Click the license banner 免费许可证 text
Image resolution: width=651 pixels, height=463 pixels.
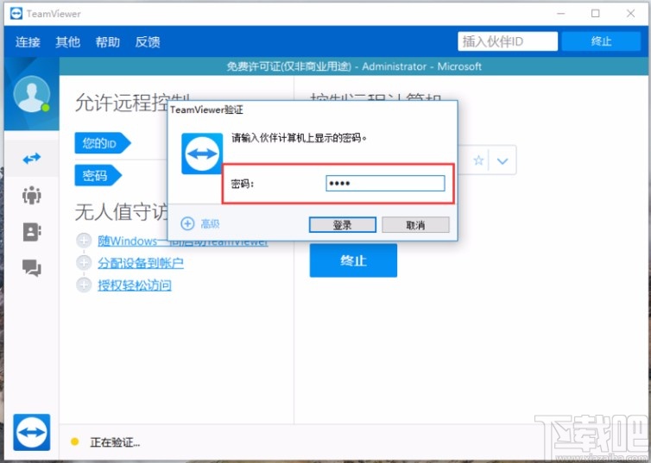(x=354, y=66)
